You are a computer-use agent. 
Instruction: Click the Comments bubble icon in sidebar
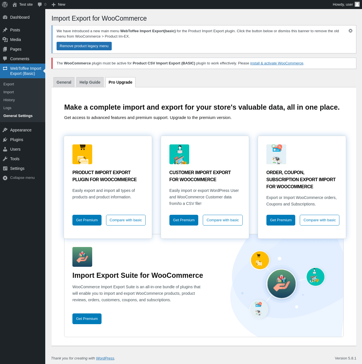pyautogui.click(x=5, y=59)
